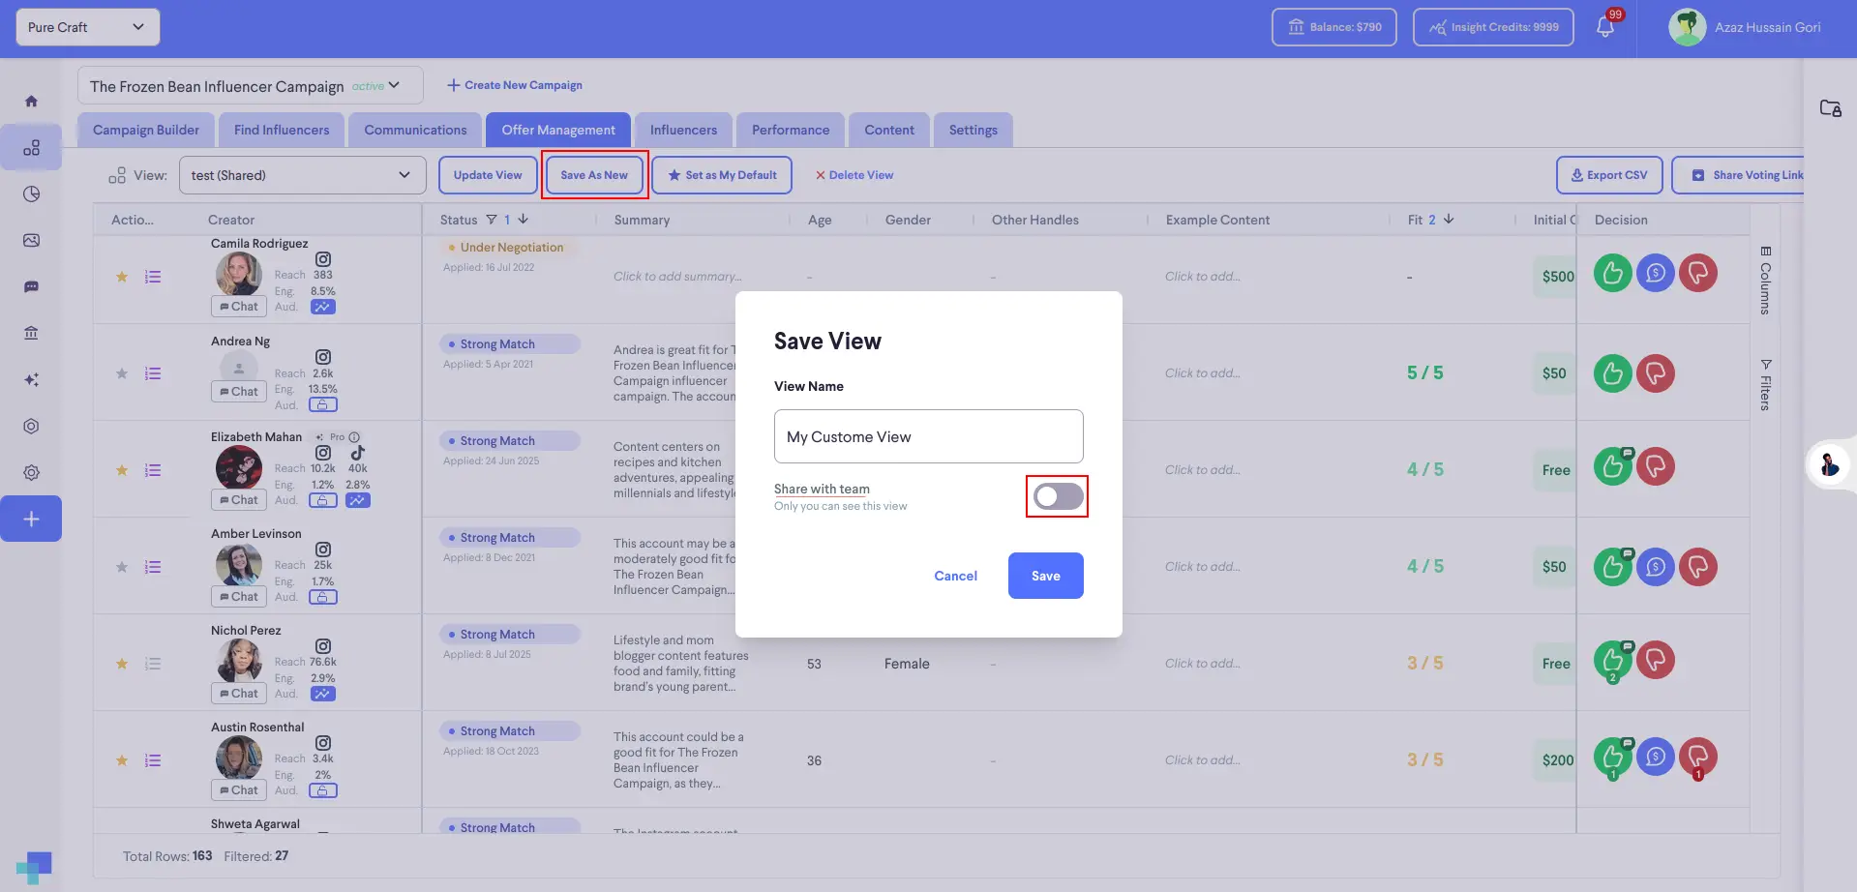This screenshot has height=892, width=1857.
Task: Toggle the Share with team switch
Action: 1058,496
